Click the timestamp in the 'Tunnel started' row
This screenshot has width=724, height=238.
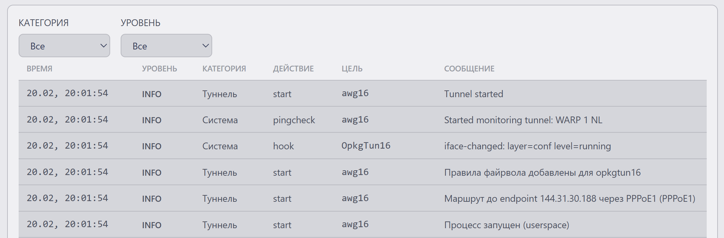[67, 93]
